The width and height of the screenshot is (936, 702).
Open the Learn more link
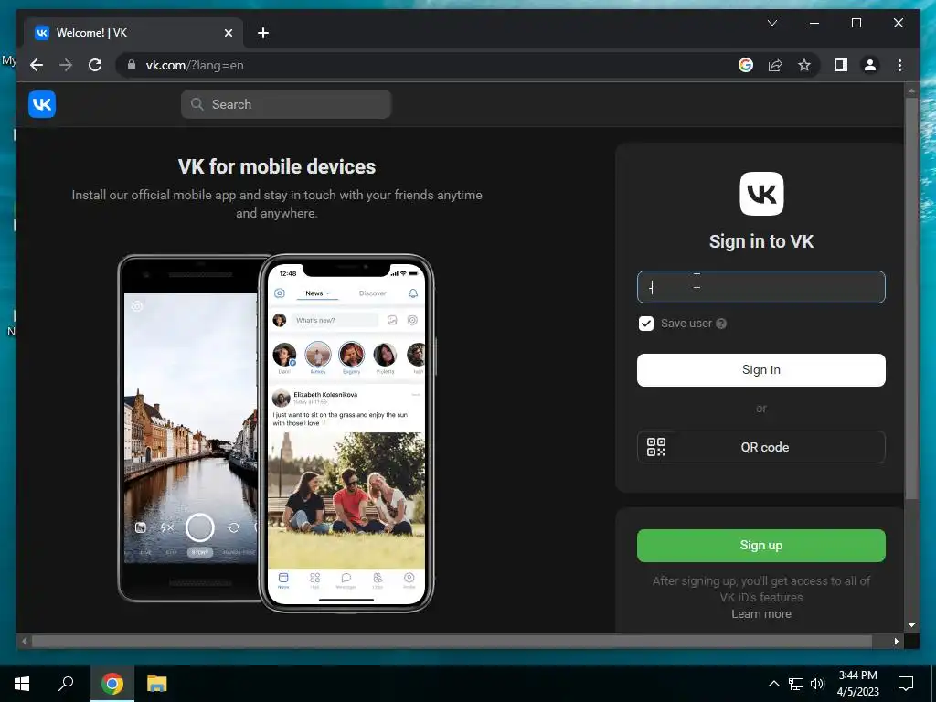tap(761, 613)
